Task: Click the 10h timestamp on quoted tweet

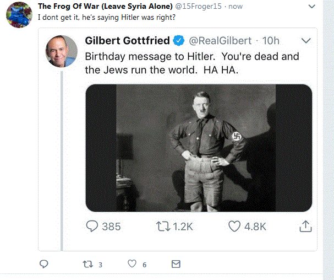Action: [x=271, y=41]
